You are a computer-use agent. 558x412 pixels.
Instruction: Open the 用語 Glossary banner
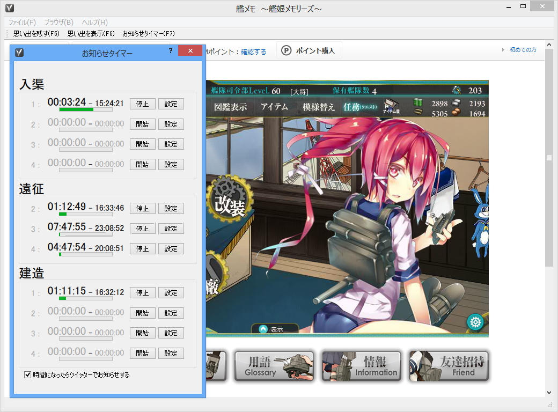274,366
